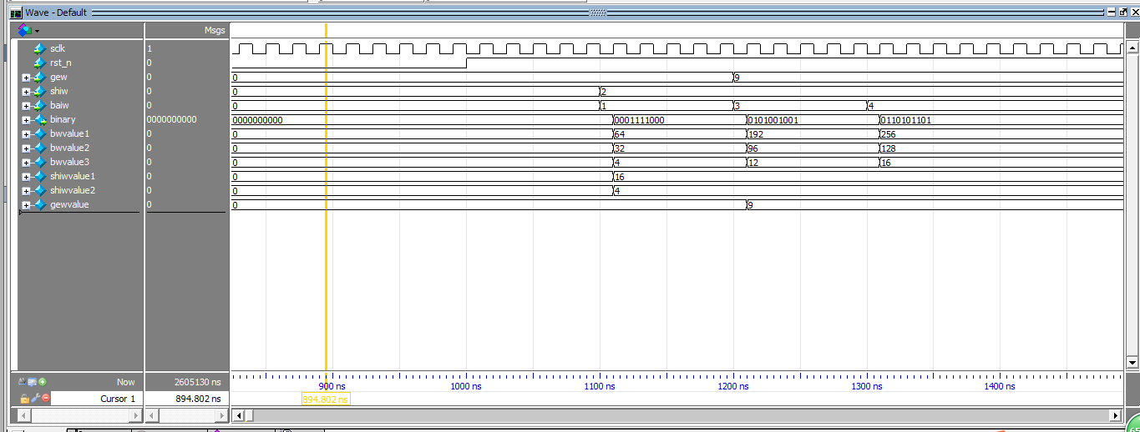1140x432 pixels.
Task: Click the 1000 ns timeline label
Action: click(x=466, y=387)
